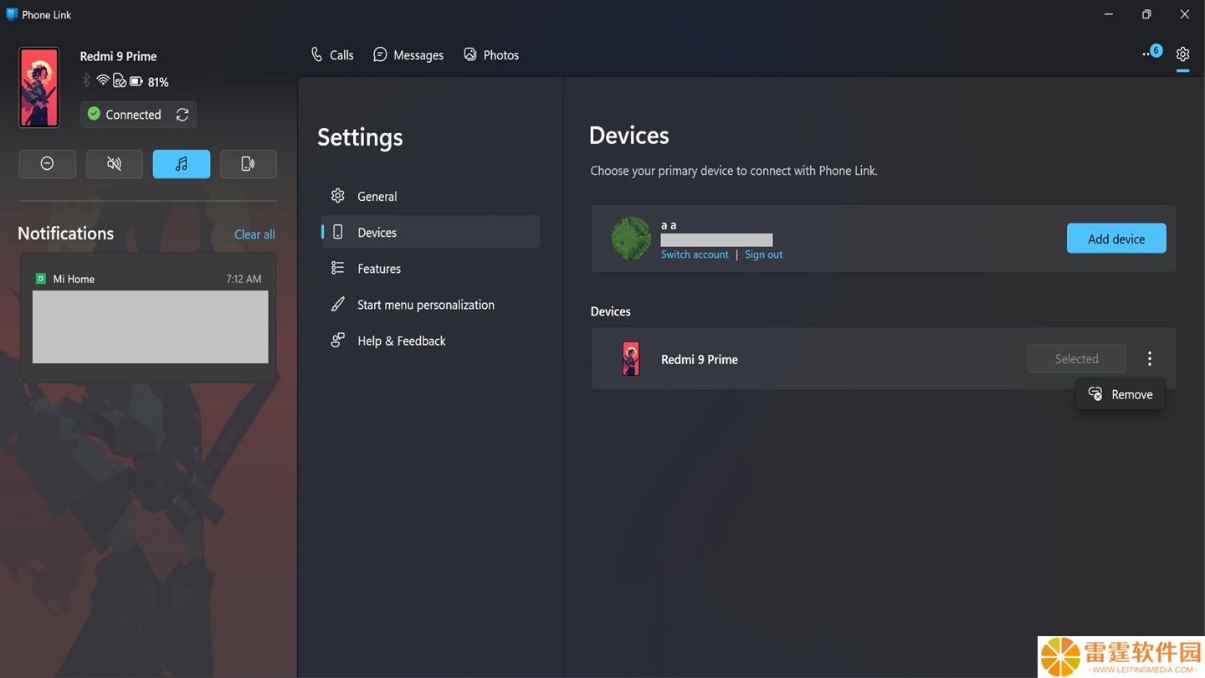Image resolution: width=1205 pixels, height=678 pixels.
Task: Restore down the Phone Link window
Action: point(1146,14)
